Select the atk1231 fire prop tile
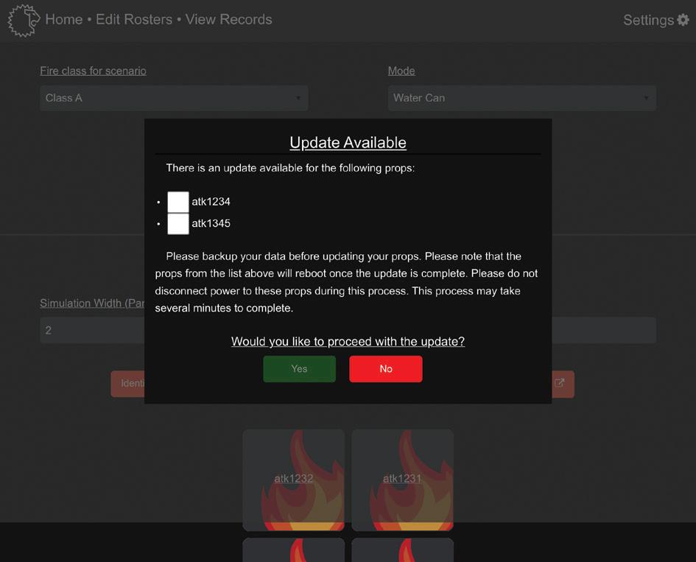Viewport: 696px width, 562px height. click(x=402, y=480)
